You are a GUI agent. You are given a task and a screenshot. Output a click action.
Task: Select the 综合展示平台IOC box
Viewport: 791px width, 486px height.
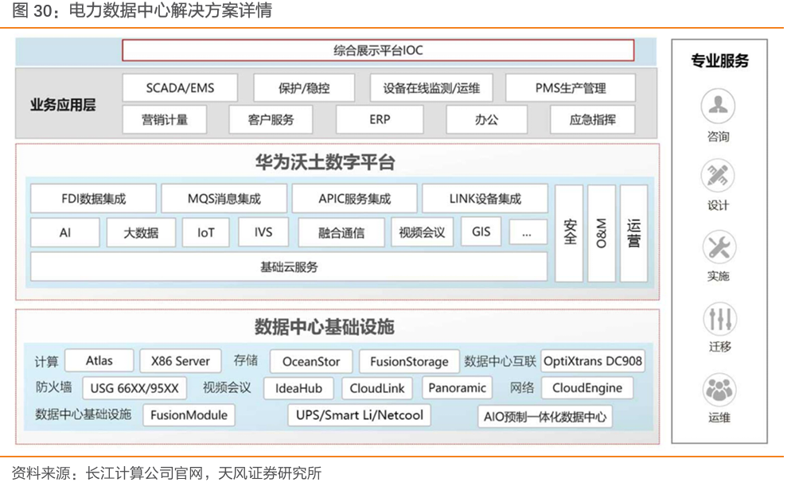[x=378, y=50]
